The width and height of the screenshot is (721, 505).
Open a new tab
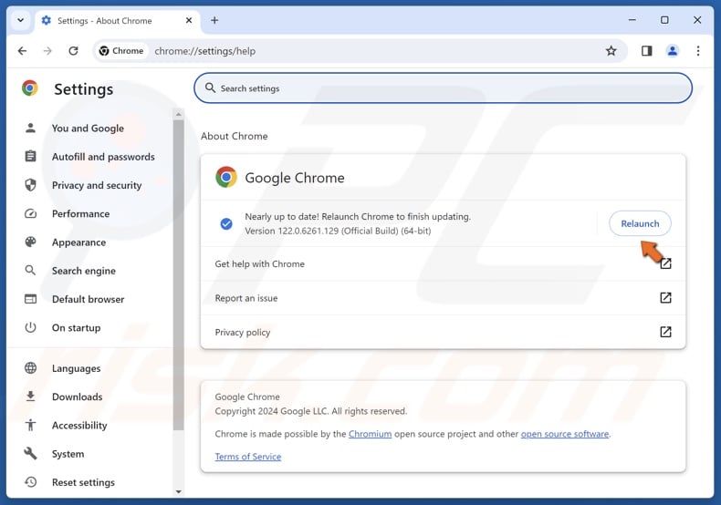(x=214, y=20)
